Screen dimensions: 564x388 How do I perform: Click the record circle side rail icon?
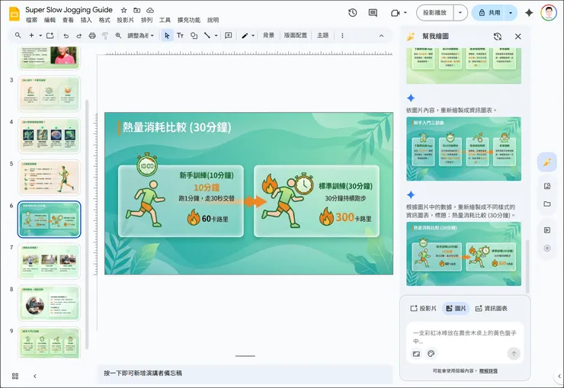pos(547,248)
